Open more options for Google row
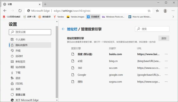 pos(166,75)
